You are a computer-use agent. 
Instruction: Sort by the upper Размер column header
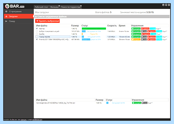point(75,26)
